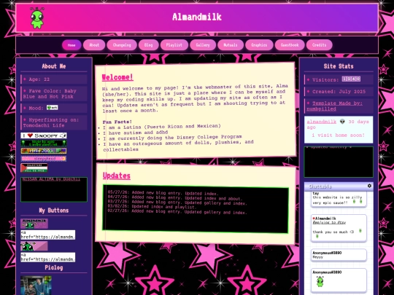Click the Piclog heading

click(54, 267)
